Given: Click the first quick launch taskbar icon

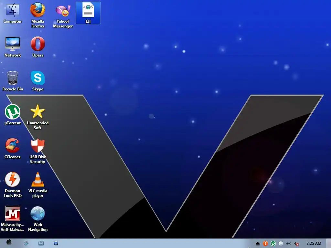Looking at the screenshot, I should click(26, 243).
